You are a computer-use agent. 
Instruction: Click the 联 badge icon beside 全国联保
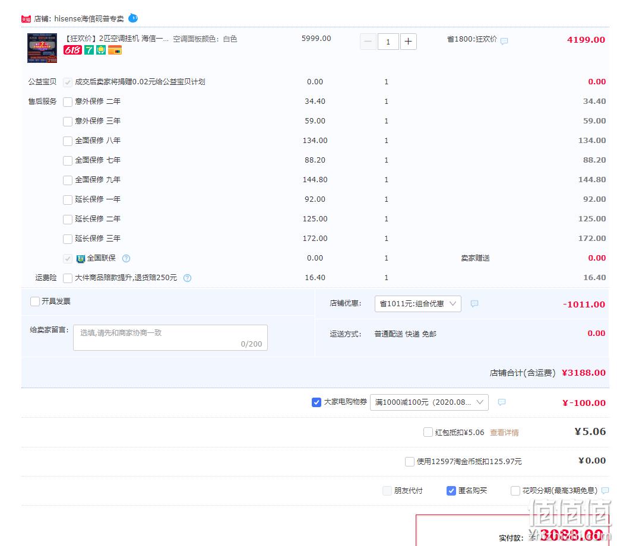pos(81,258)
